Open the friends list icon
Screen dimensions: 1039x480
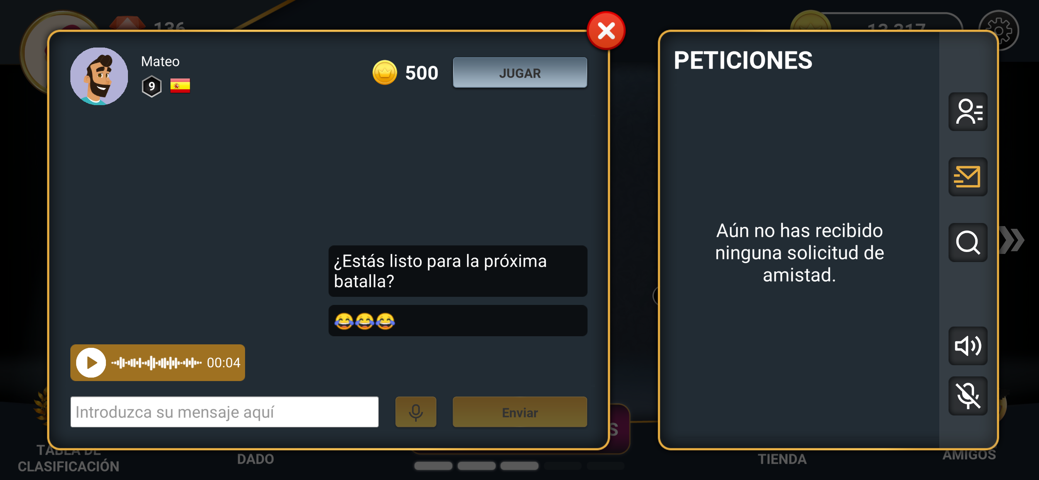coord(967,112)
